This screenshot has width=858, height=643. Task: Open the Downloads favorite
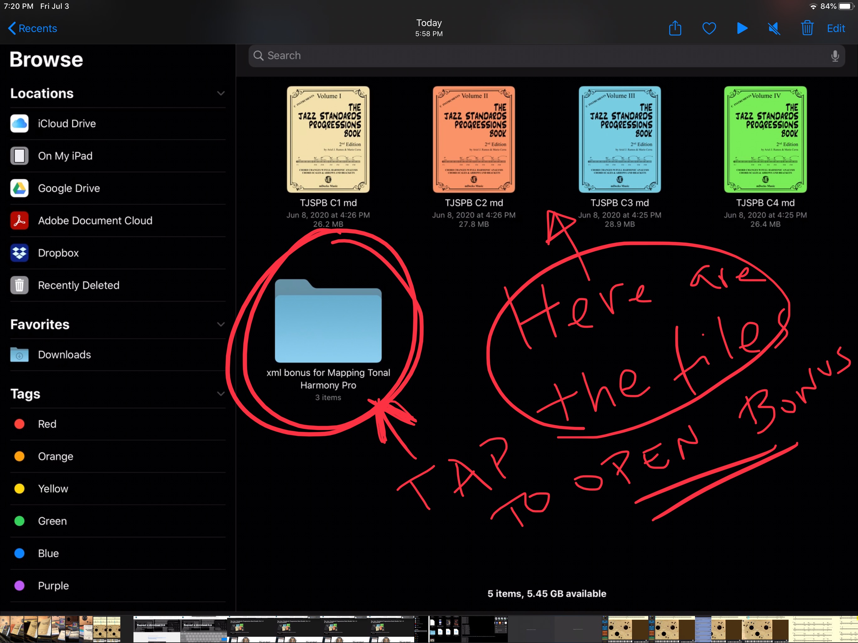[x=118, y=355]
